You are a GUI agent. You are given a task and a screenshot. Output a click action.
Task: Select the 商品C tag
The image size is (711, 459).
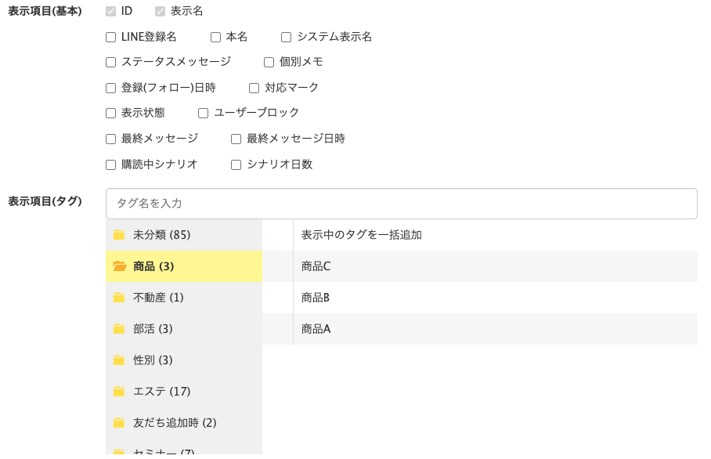[x=315, y=266]
